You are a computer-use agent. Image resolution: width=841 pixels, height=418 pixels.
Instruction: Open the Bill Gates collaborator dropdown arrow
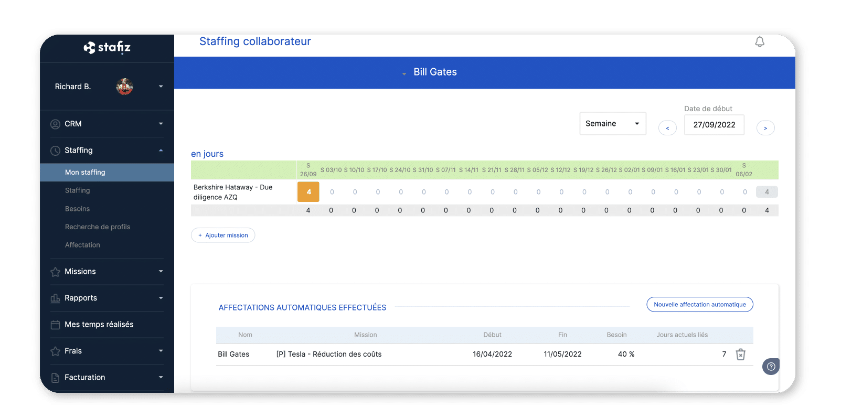(x=404, y=74)
